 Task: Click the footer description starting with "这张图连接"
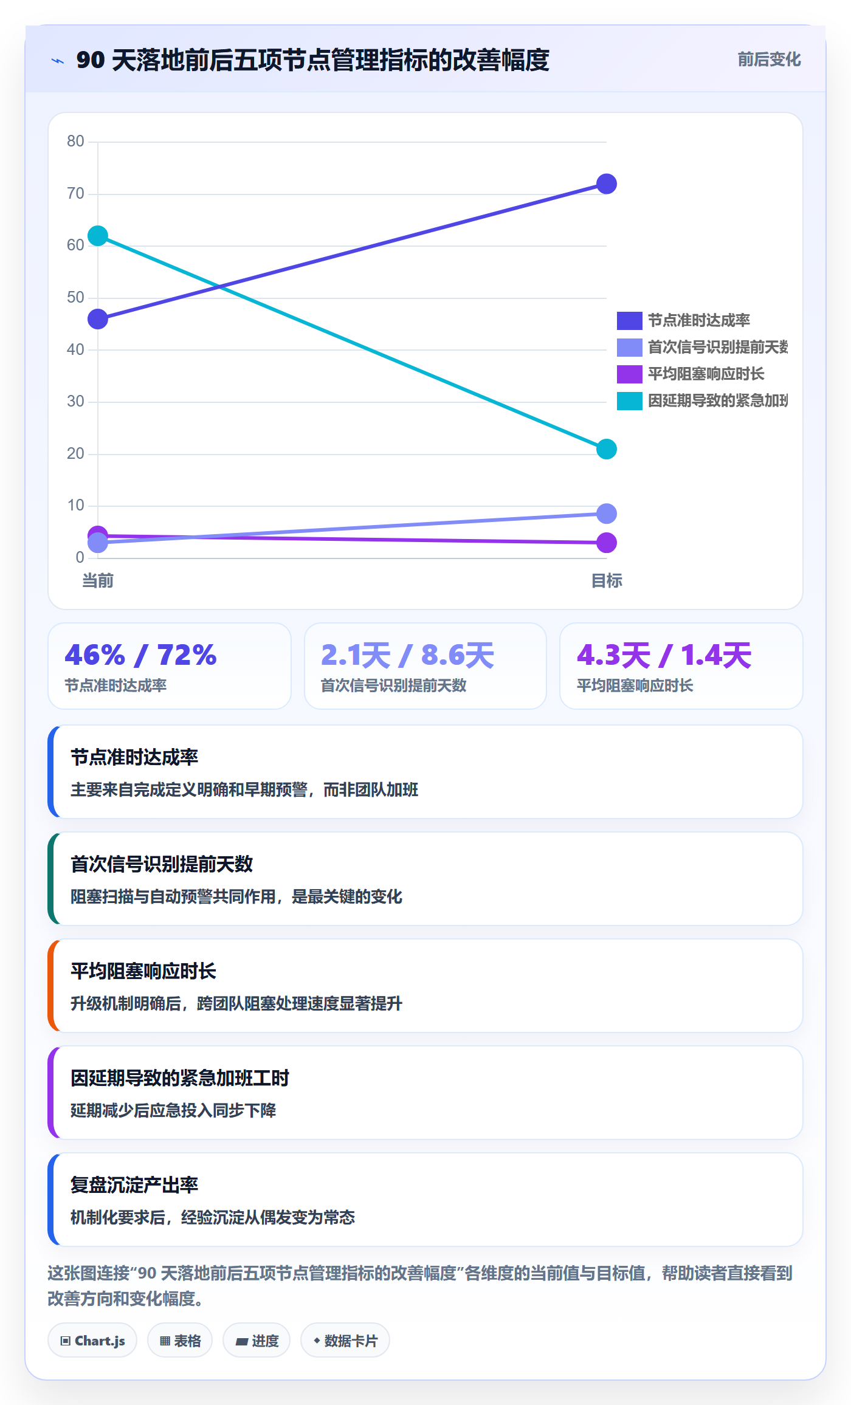point(420,1285)
